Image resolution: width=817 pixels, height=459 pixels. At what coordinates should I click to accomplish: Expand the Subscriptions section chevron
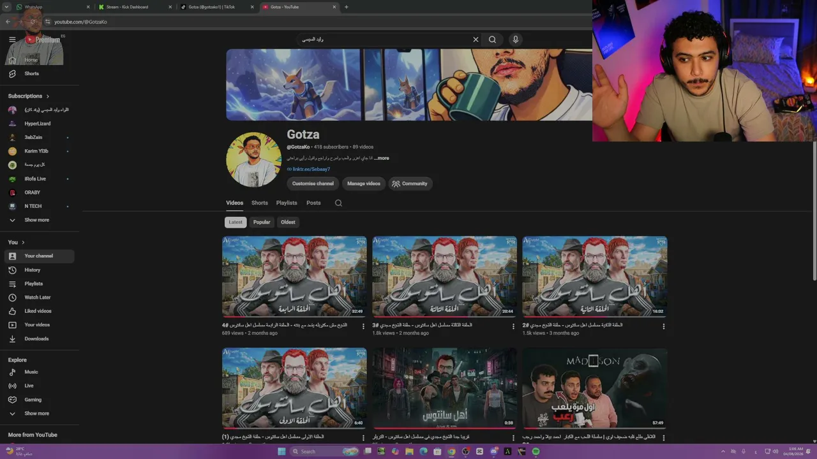pyautogui.click(x=47, y=96)
